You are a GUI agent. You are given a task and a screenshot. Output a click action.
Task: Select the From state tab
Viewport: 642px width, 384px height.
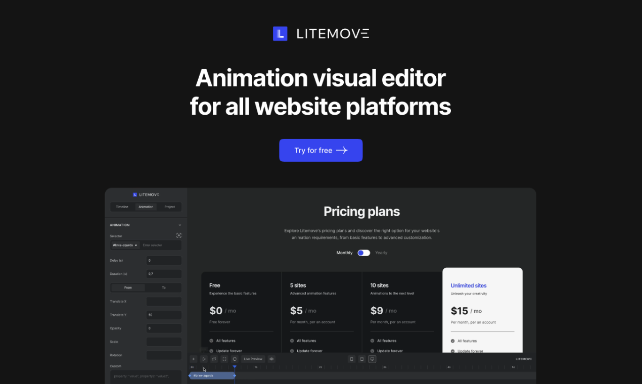tap(128, 287)
